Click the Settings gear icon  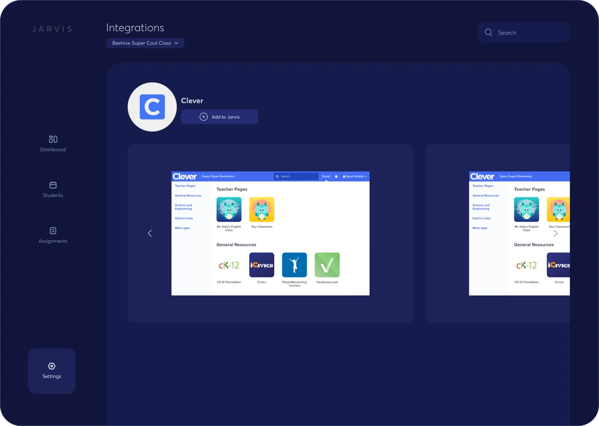click(x=52, y=366)
